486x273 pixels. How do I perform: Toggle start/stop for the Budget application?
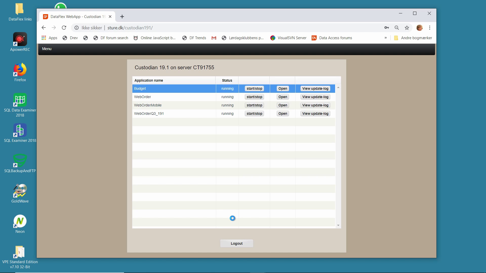click(x=254, y=88)
